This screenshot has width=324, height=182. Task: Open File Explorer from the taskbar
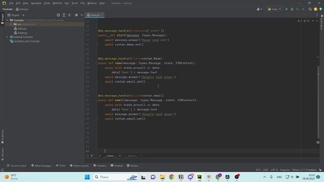click(x=163, y=177)
